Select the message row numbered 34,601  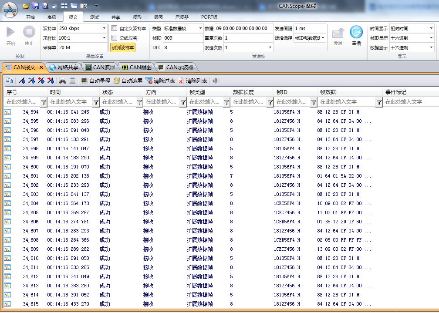221,176
